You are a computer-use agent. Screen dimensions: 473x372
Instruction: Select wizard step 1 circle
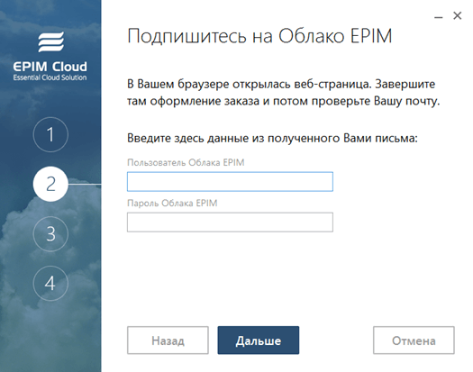(x=50, y=134)
